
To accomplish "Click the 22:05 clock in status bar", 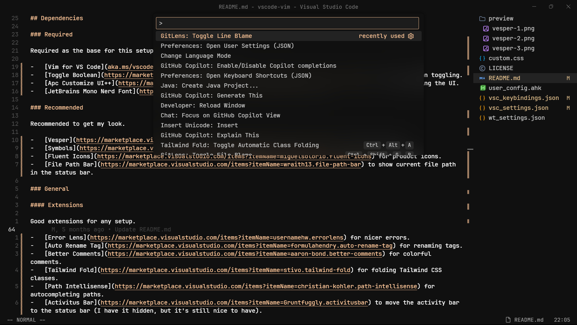I will pos(562,320).
